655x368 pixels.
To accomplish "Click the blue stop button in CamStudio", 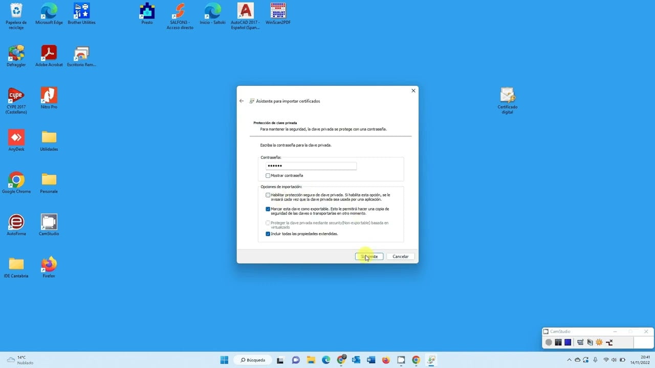I will (567, 342).
